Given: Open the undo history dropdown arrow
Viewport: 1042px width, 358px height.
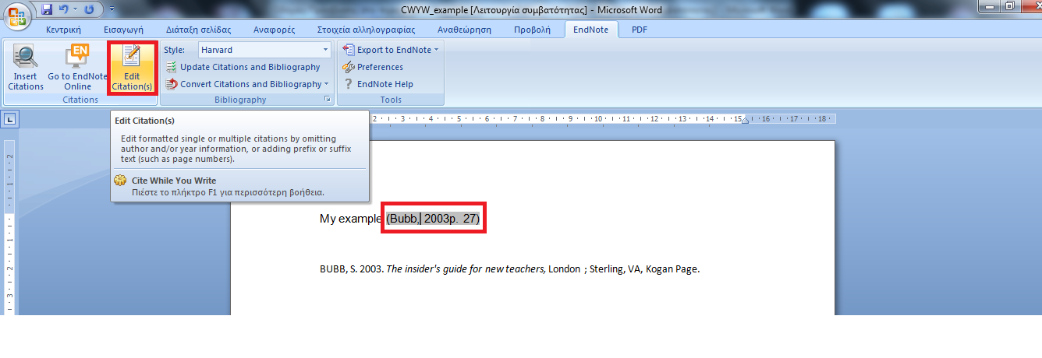Looking at the screenshot, I should point(76,9).
